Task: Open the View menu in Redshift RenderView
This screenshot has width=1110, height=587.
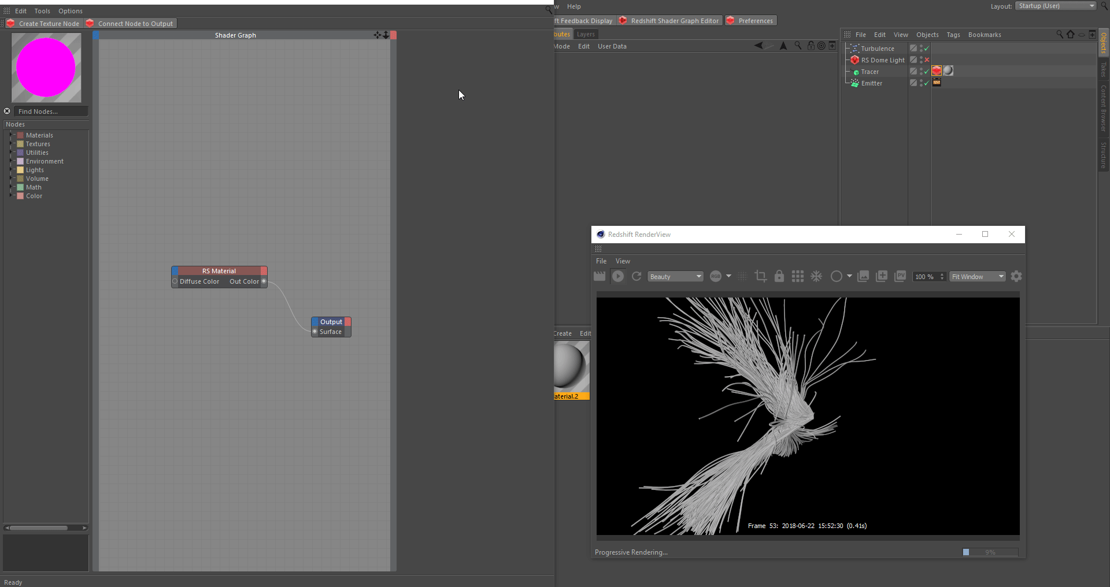Action: coord(623,261)
